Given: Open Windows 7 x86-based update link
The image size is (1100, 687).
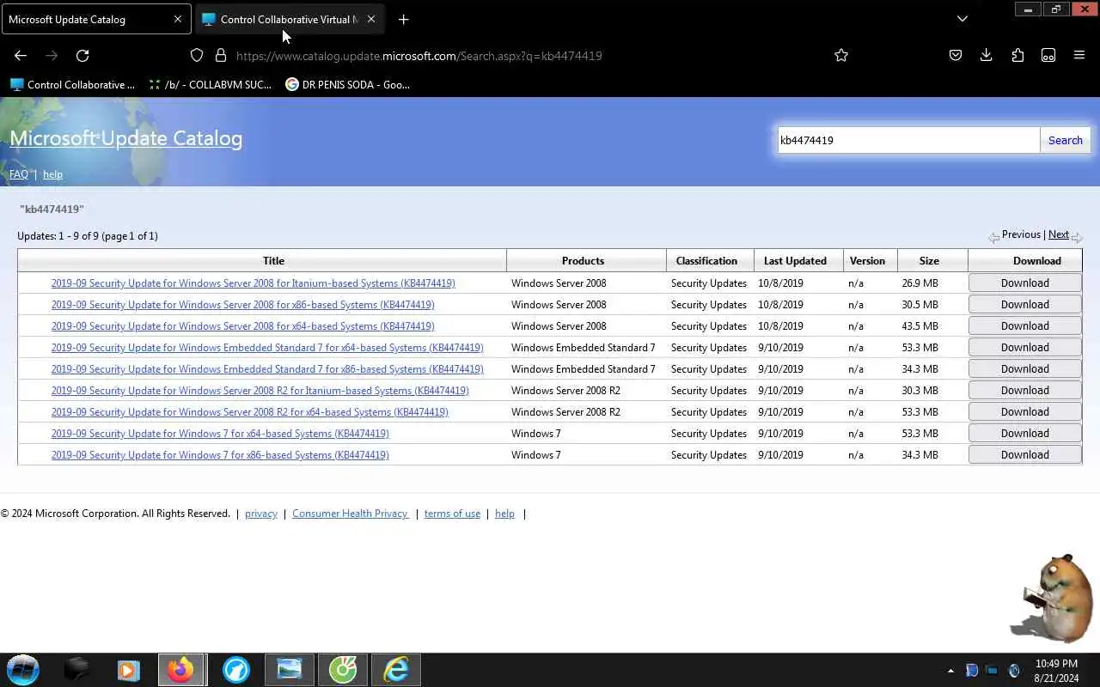Looking at the screenshot, I should tap(220, 455).
